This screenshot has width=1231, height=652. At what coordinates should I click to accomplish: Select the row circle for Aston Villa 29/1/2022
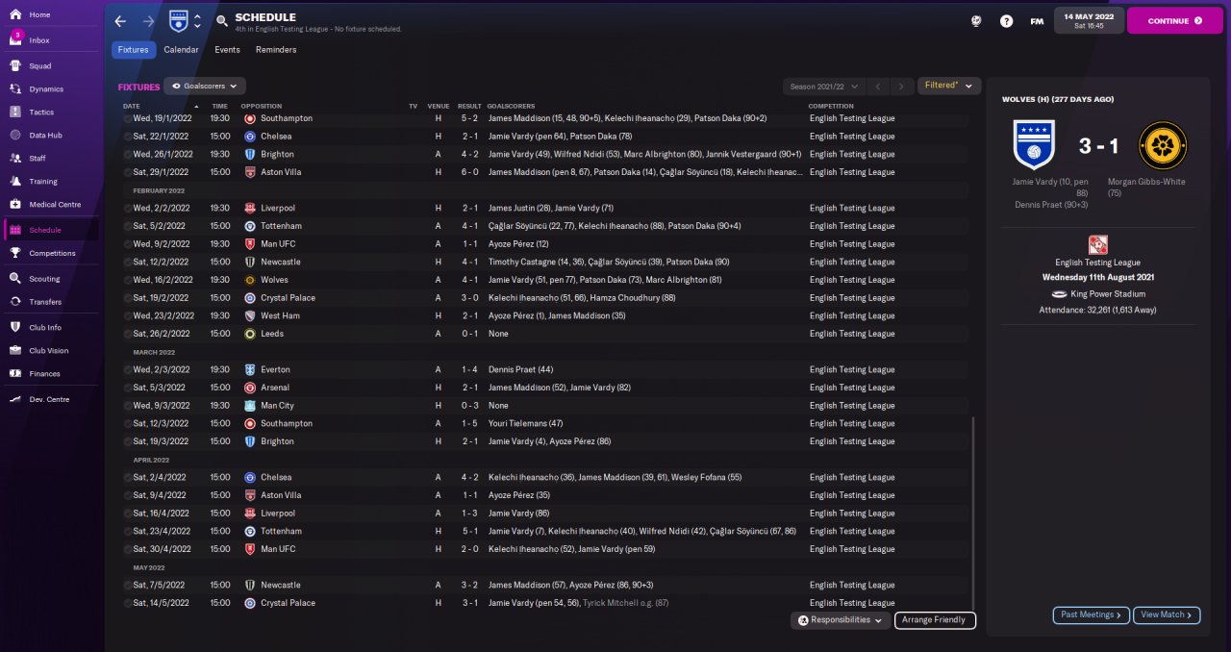127,172
